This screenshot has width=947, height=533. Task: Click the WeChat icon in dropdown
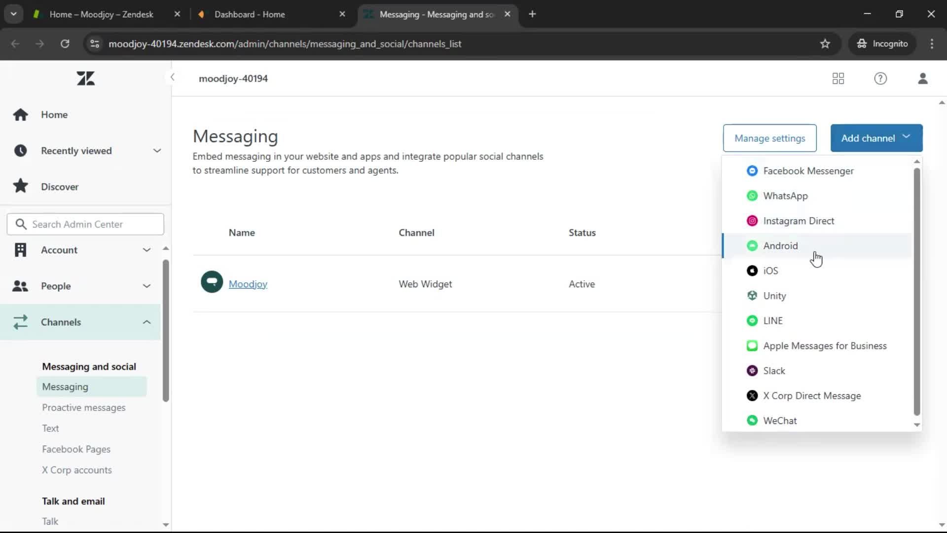(x=752, y=420)
